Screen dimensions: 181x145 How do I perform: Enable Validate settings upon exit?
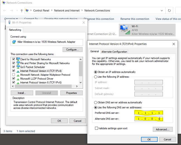[96, 128]
